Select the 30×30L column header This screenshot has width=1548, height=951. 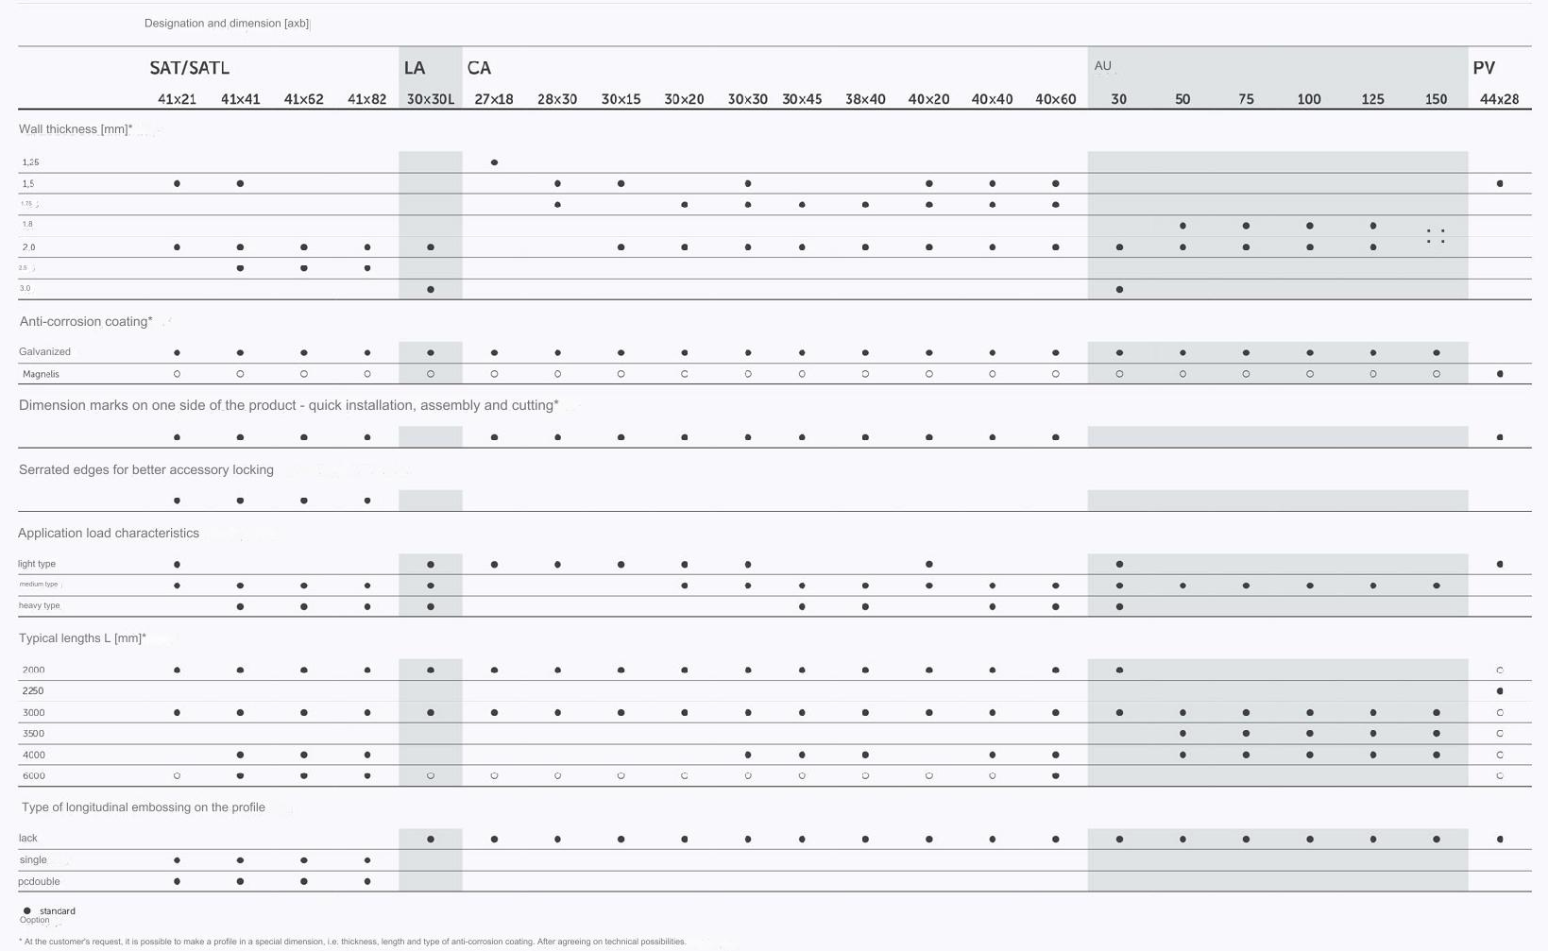pyautogui.click(x=431, y=99)
